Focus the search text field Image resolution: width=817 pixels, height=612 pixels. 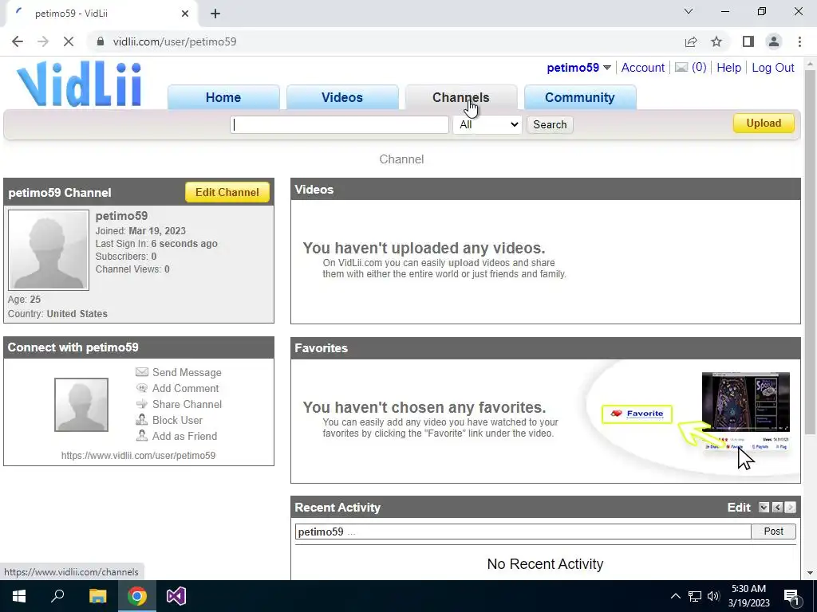[x=339, y=124]
